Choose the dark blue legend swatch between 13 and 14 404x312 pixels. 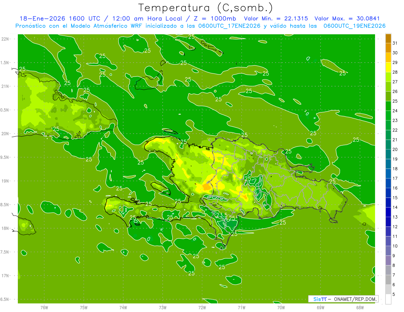coord(388,212)
